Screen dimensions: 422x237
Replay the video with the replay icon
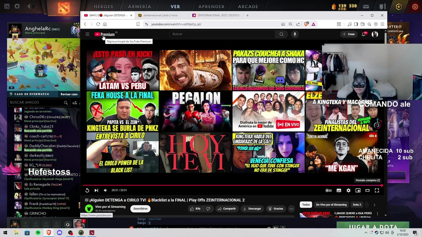coord(87,190)
